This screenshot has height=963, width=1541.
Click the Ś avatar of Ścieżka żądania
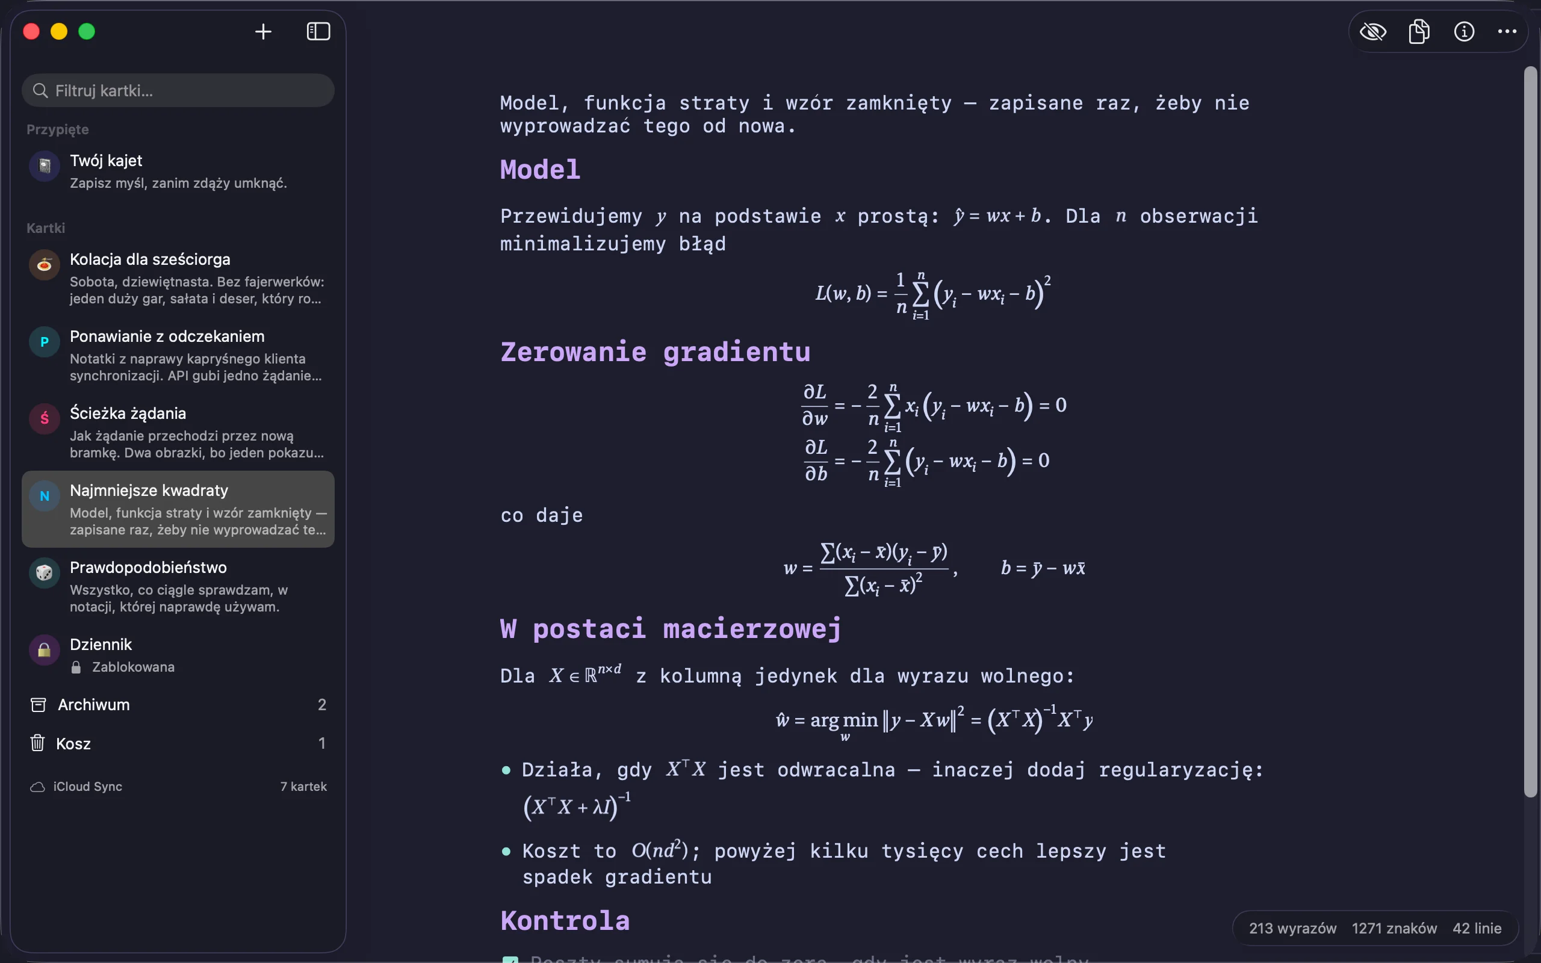pos(45,419)
